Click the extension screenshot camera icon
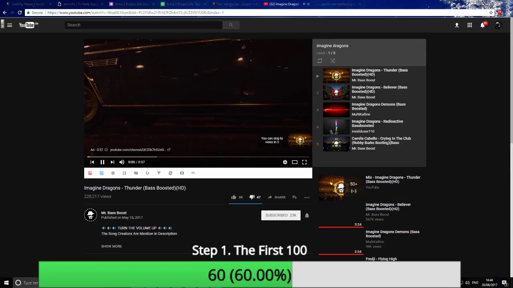The width and height of the screenshot is (513, 288). [182, 173]
